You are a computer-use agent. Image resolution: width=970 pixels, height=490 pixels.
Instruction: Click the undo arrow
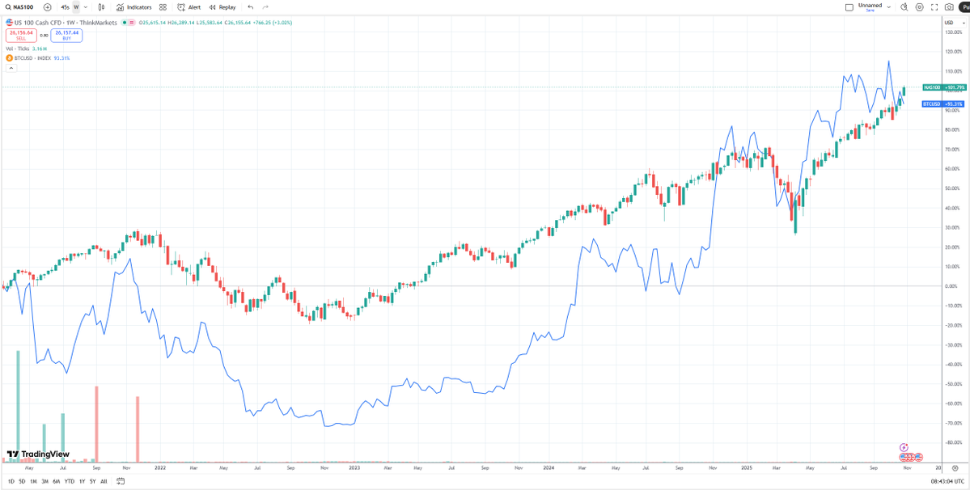(x=250, y=6)
